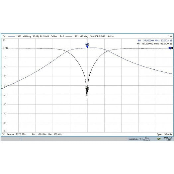174x174 pixels.
Task: Select the Trc1 trace label
Action: (5, 36)
